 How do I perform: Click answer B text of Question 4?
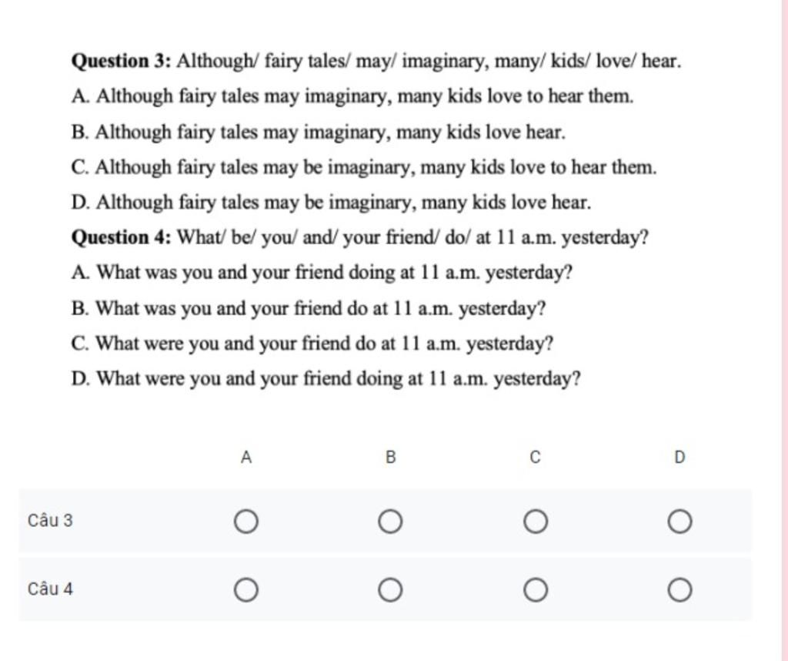(x=309, y=309)
